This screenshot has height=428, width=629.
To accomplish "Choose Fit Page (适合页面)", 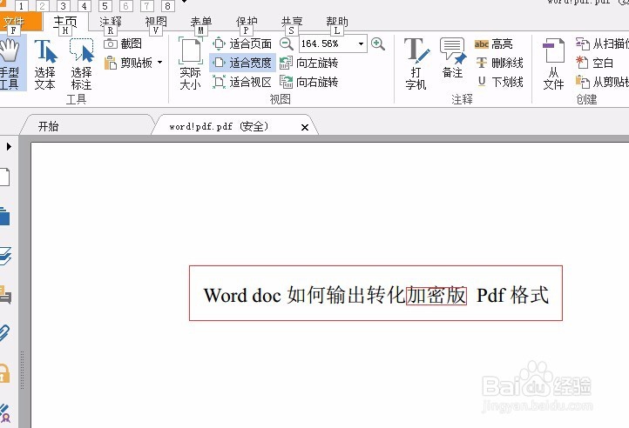I will coord(242,43).
